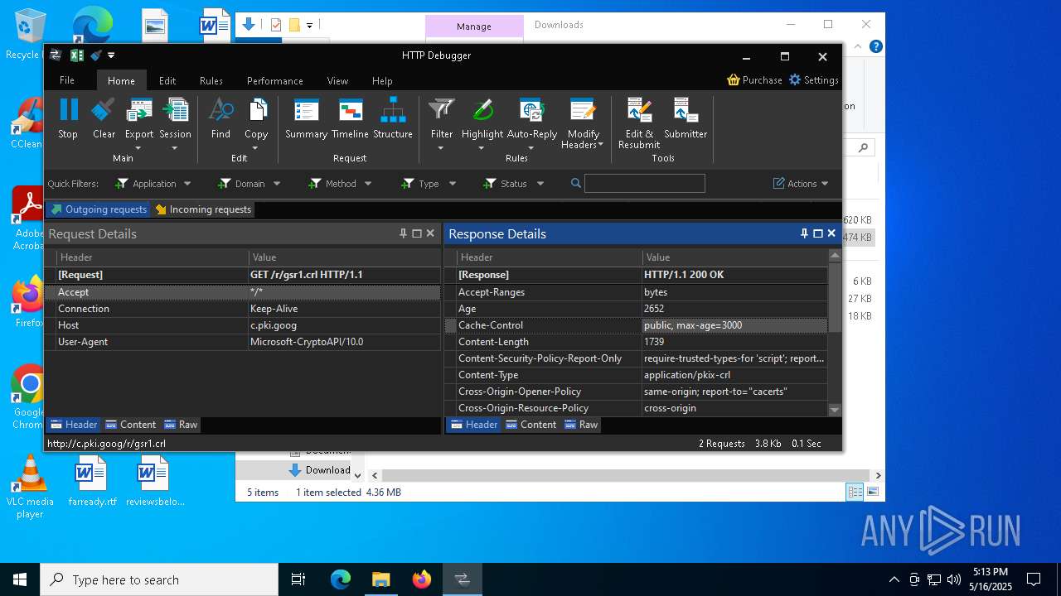
Task: Click the search magnifier icon in quick filters
Action: click(x=576, y=184)
